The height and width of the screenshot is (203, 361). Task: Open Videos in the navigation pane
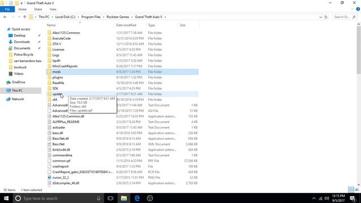click(x=19, y=74)
